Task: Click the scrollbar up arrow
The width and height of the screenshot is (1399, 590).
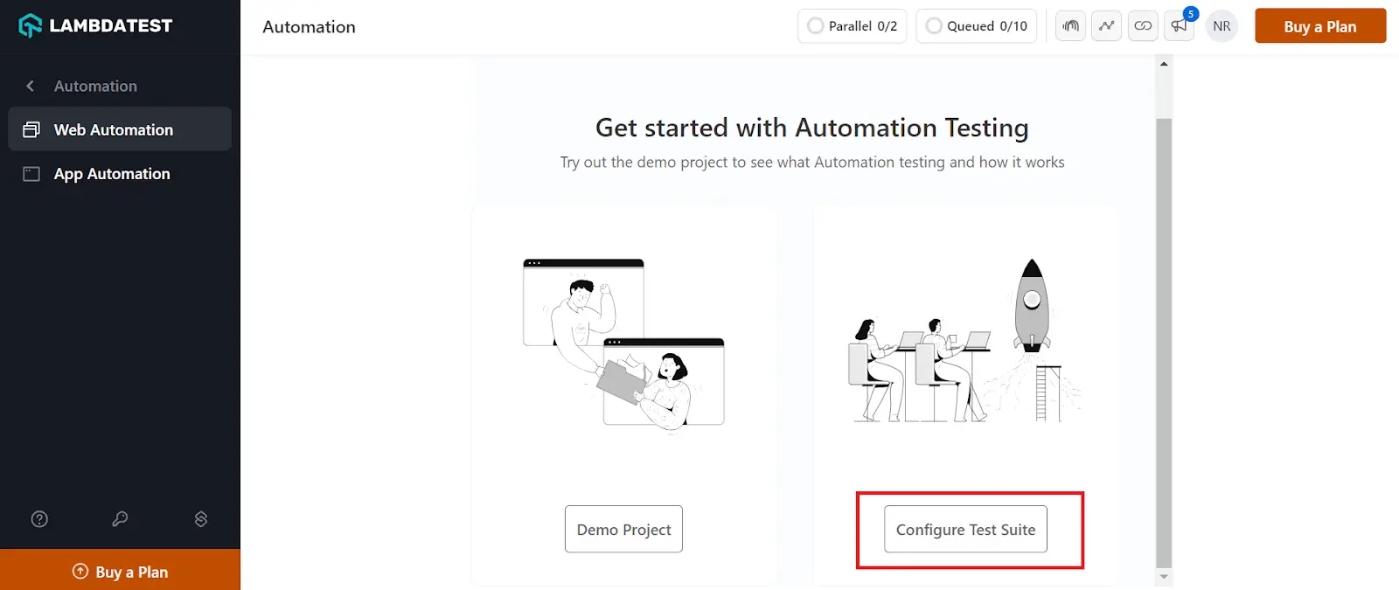Action: point(1165,62)
